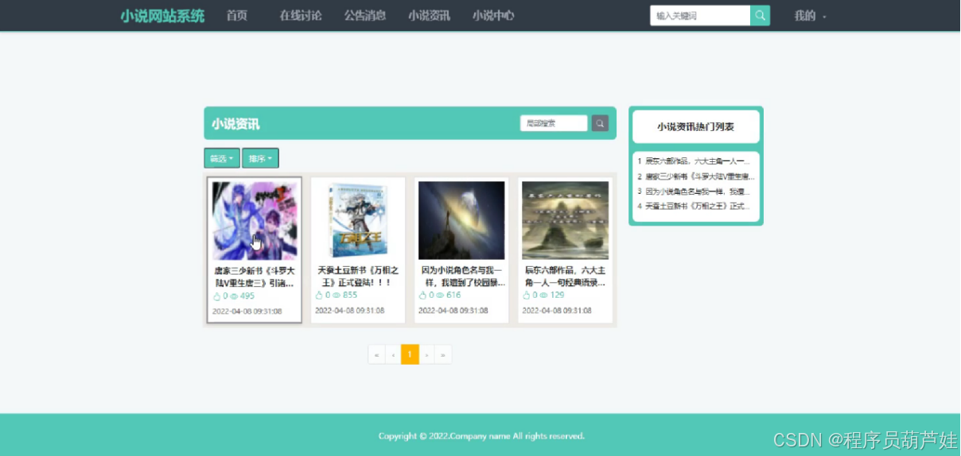Focus the 输入关键词 search field
The height and width of the screenshot is (456, 961).
pyautogui.click(x=700, y=15)
